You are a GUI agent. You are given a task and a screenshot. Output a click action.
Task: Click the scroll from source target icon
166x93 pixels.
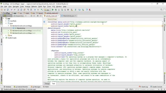(x=31, y=16)
